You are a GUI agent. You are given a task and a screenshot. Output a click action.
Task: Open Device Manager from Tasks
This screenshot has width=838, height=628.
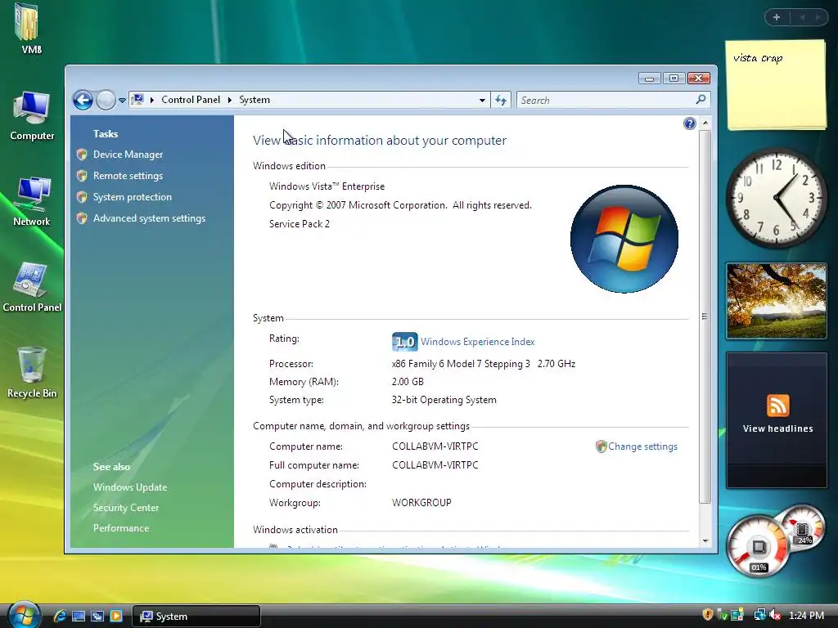click(x=128, y=155)
